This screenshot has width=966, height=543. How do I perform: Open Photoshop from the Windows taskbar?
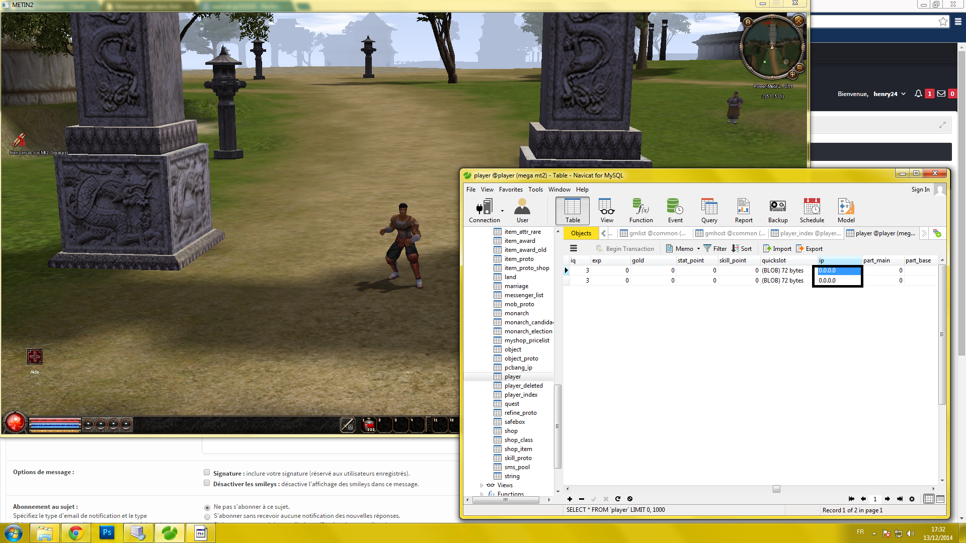click(x=107, y=533)
